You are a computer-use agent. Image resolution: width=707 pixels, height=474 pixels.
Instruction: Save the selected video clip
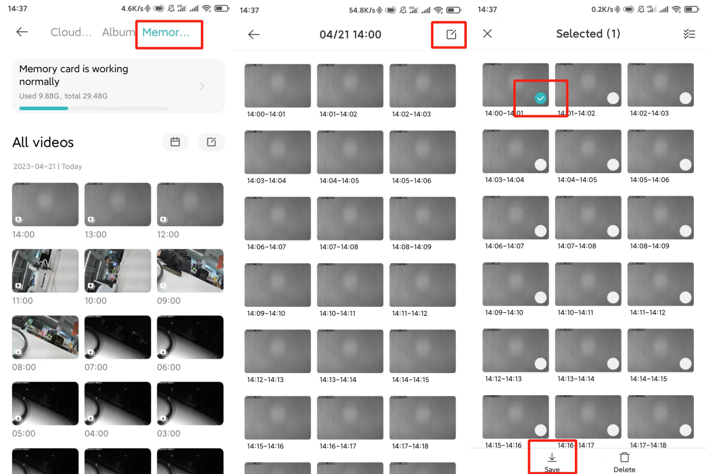click(552, 461)
